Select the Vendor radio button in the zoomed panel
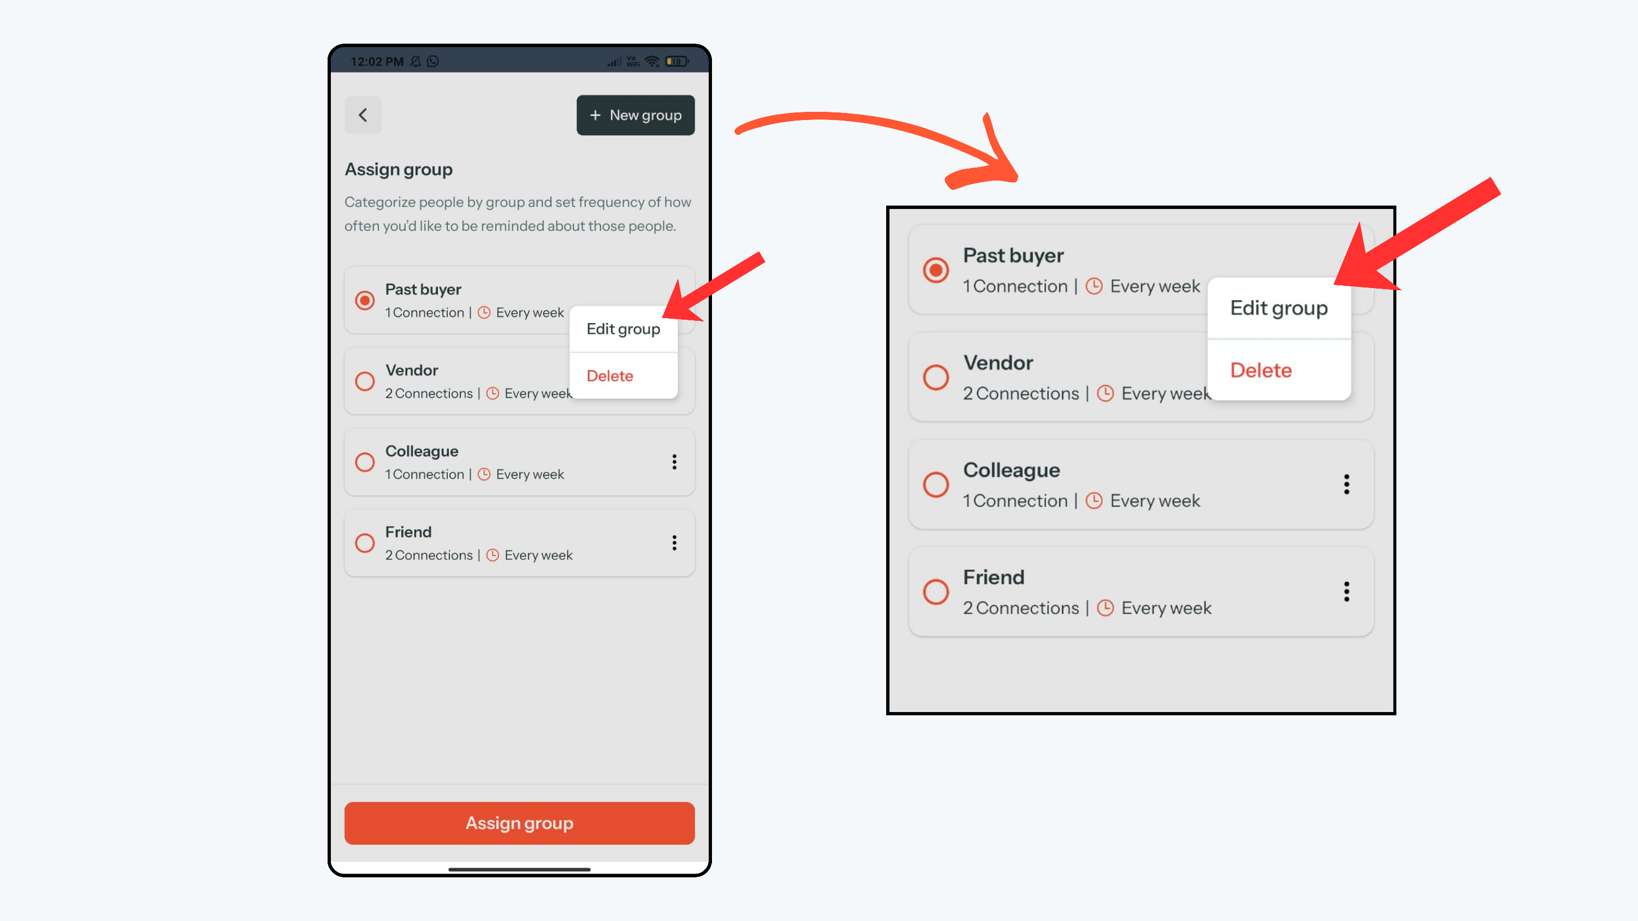1638x921 pixels. pyautogui.click(x=936, y=378)
